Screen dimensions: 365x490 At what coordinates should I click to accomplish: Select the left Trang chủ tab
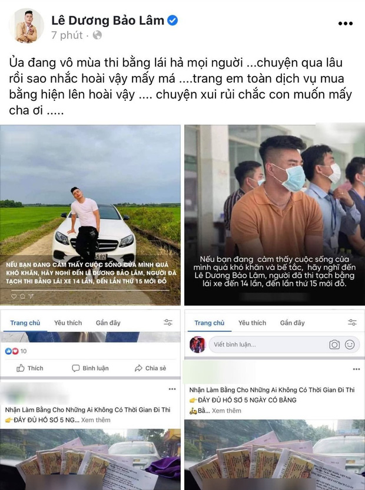tap(25, 323)
